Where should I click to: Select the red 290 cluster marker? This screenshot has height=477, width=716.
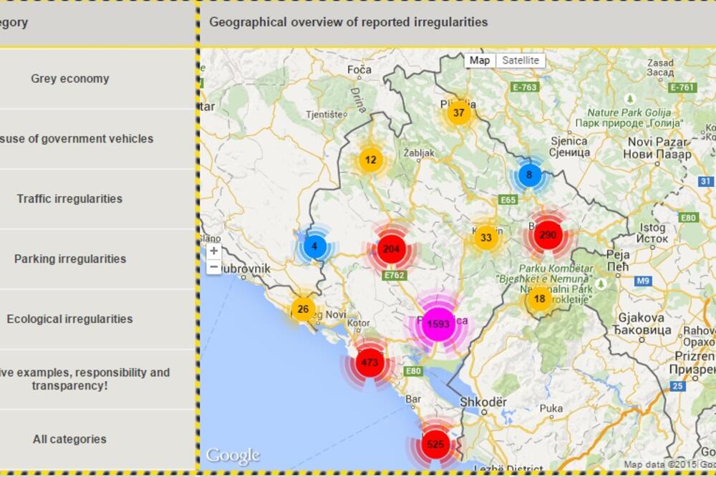pos(549,233)
